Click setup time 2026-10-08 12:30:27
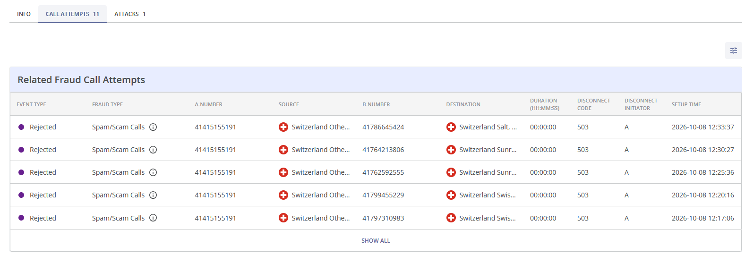This screenshot has height=255, width=745. point(703,150)
